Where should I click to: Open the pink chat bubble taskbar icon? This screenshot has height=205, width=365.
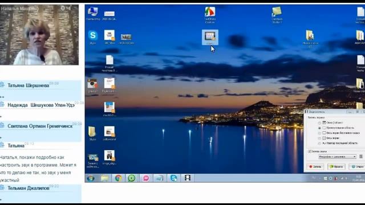click(x=146, y=178)
